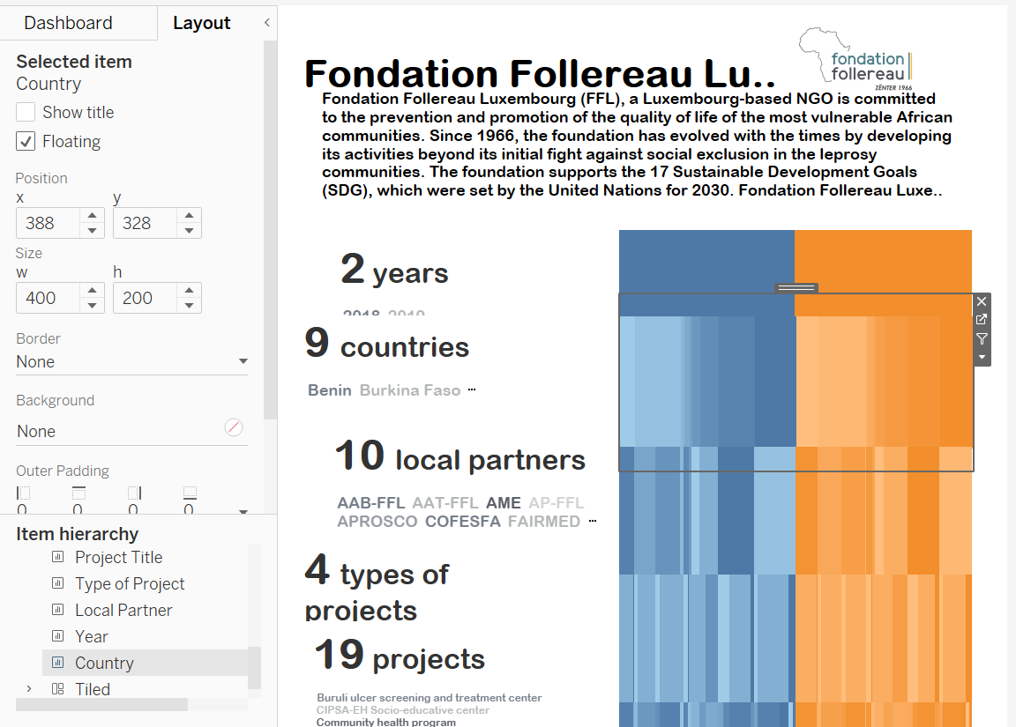The height and width of the screenshot is (727, 1016).
Task: Click the Project Title sheet icon in hierarchy
Action: point(59,557)
